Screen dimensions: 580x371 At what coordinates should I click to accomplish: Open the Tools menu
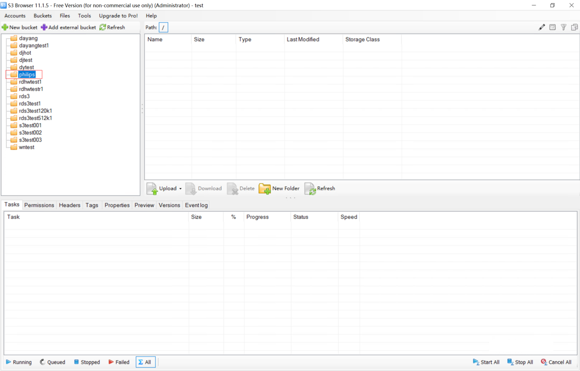[84, 16]
